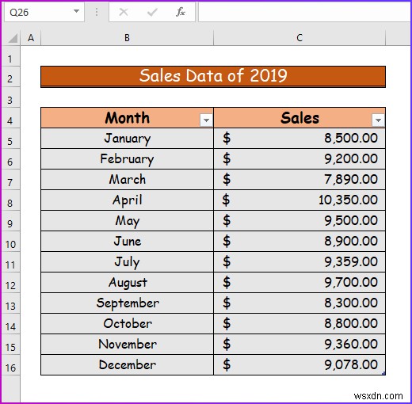Select the 'December' cell
Viewport: 412px width, 404px height.
(127, 365)
